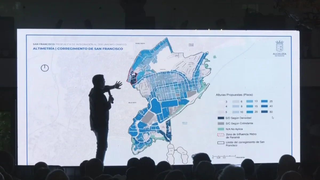Screen dimensions: 320x180
Task: Select the 13 floors legend swatch
Action: point(250,101)
